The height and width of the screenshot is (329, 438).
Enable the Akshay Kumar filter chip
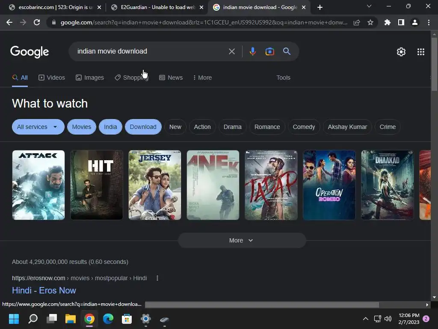[x=347, y=127]
